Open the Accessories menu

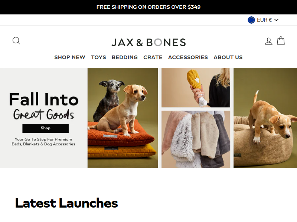tap(188, 57)
